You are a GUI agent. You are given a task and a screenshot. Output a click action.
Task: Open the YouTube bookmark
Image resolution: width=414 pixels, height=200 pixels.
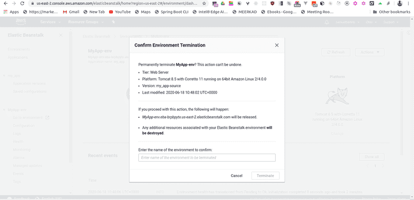click(x=120, y=12)
